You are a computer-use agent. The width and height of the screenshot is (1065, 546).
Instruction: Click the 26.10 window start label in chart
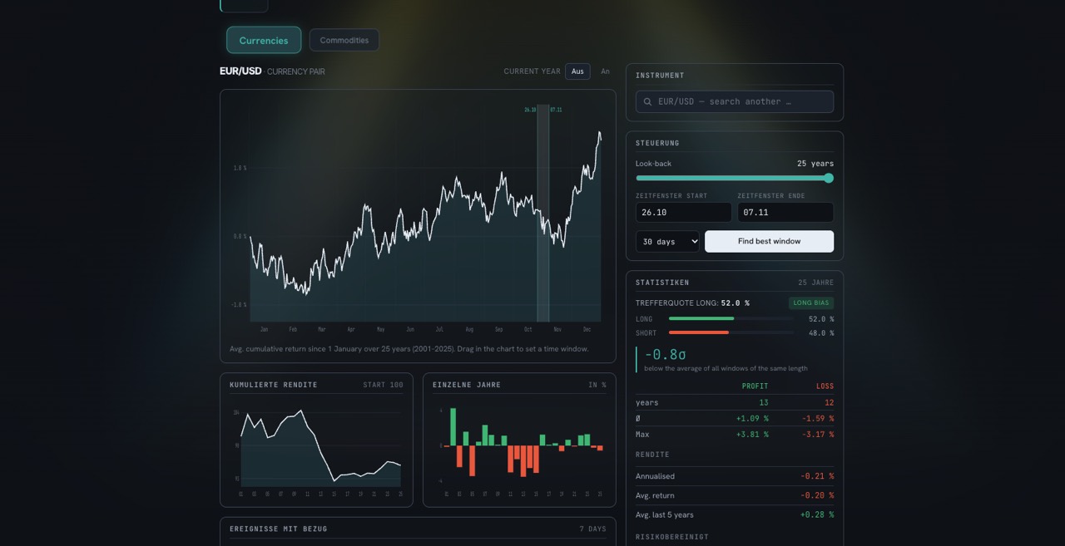(530, 110)
